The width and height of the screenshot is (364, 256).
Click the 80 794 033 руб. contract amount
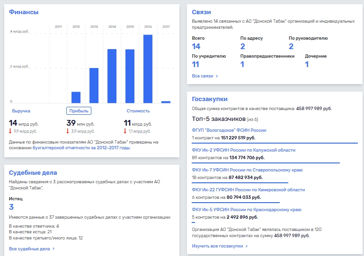pyautogui.click(x=244, y=197)
